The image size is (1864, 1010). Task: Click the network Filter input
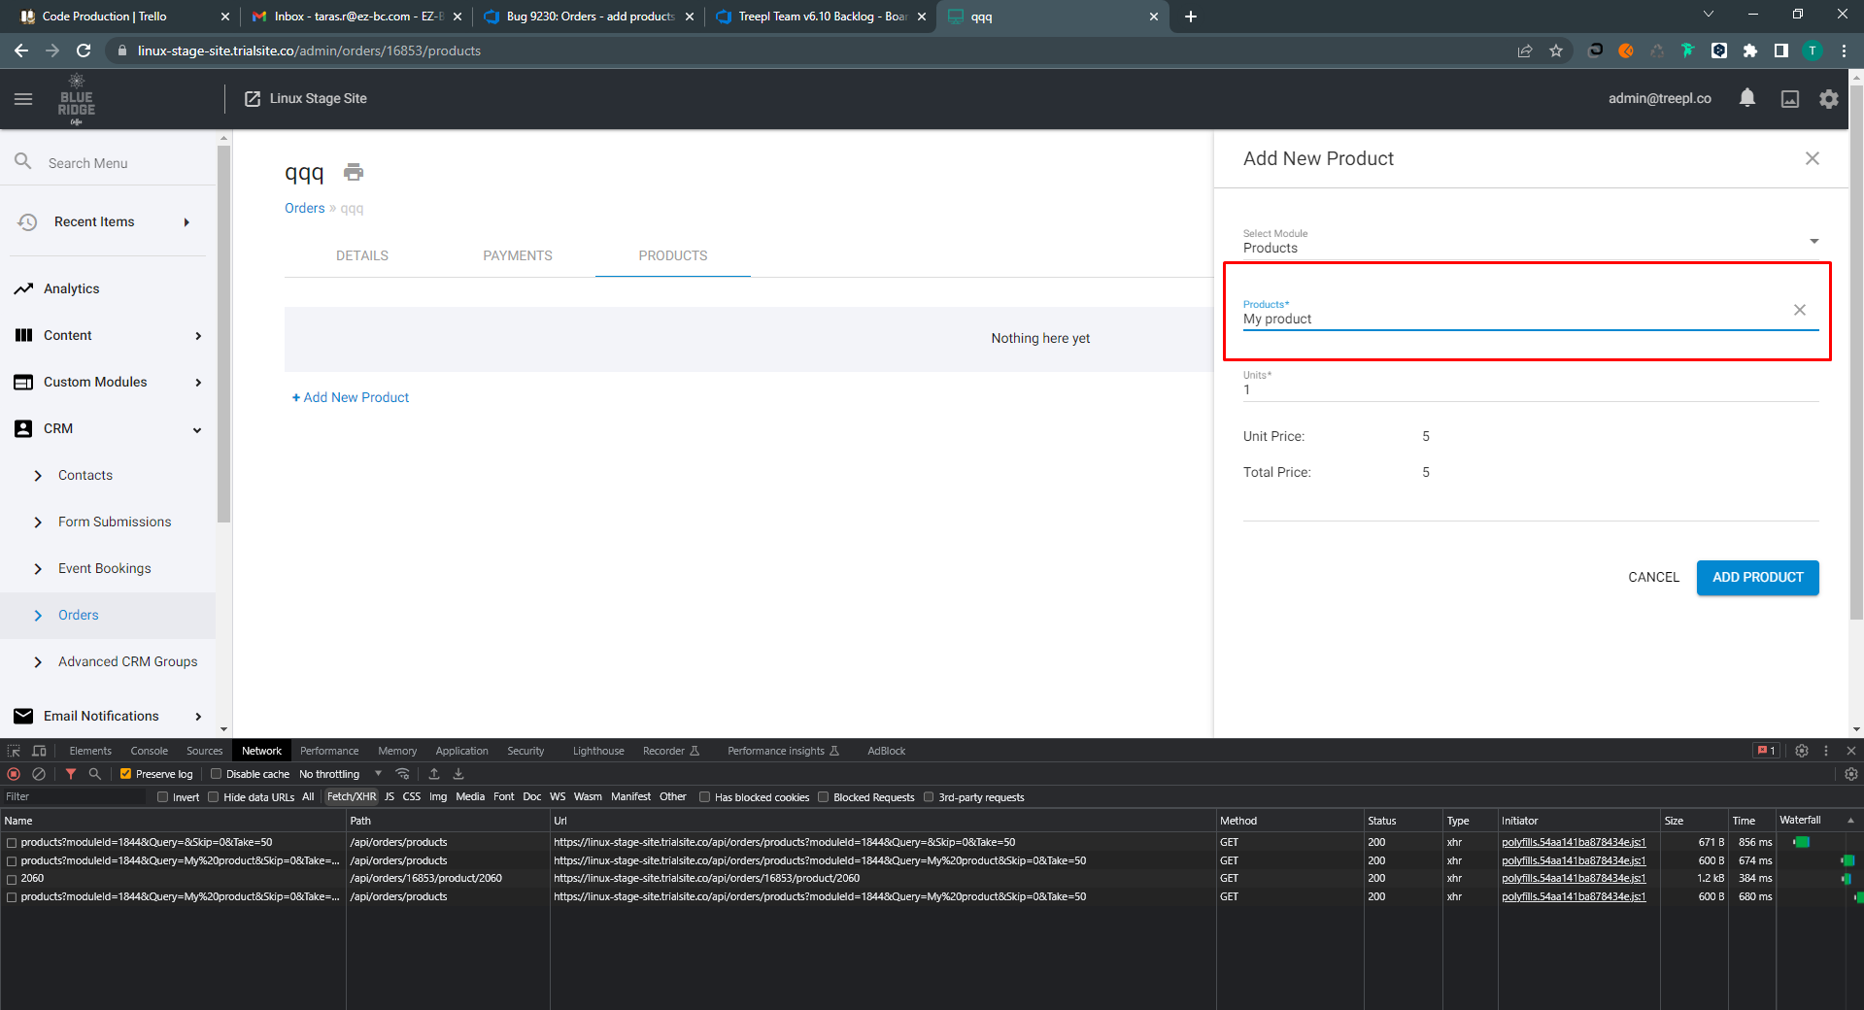click(x=73, y=797)
